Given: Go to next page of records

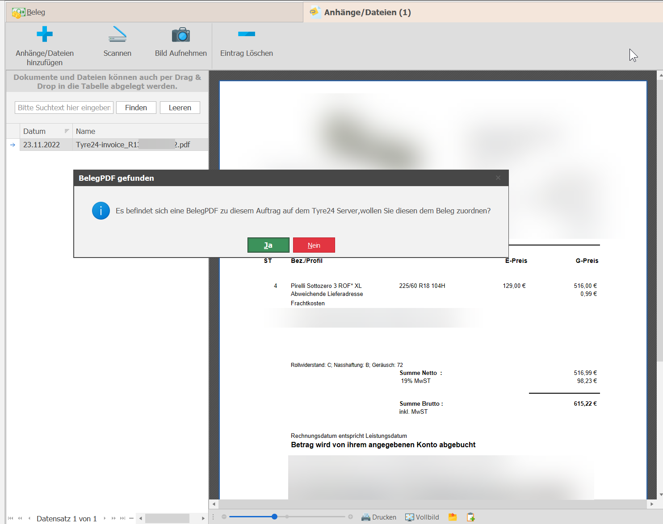Looking at the screenshot, I should [x=113, y=518].
